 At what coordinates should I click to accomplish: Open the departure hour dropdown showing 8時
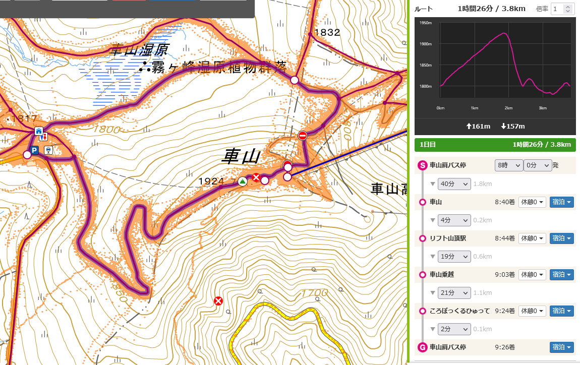click(508, 165)
